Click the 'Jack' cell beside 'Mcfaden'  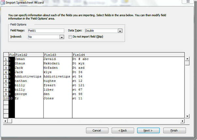(x=29, y=68)
